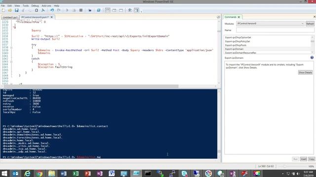Create a new script with New icon

(x=3, y=10)
